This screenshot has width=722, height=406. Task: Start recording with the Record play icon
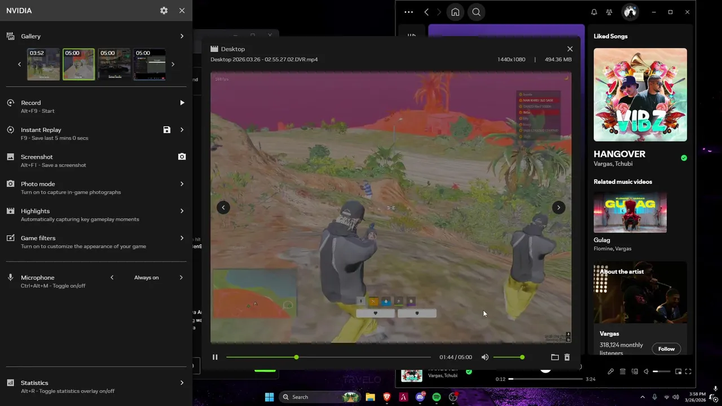[x=182, y=103]
